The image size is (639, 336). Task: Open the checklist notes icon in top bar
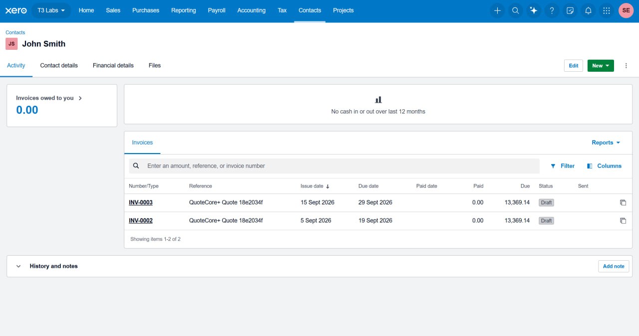click(x=570, y=10)
